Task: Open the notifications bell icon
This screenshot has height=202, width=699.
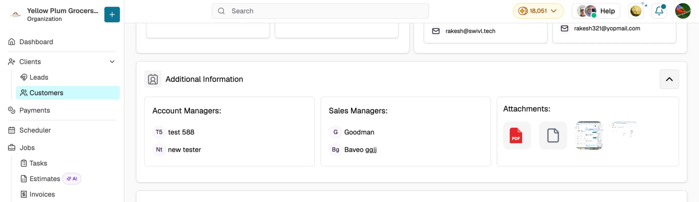Action: [x=659, y=11]
